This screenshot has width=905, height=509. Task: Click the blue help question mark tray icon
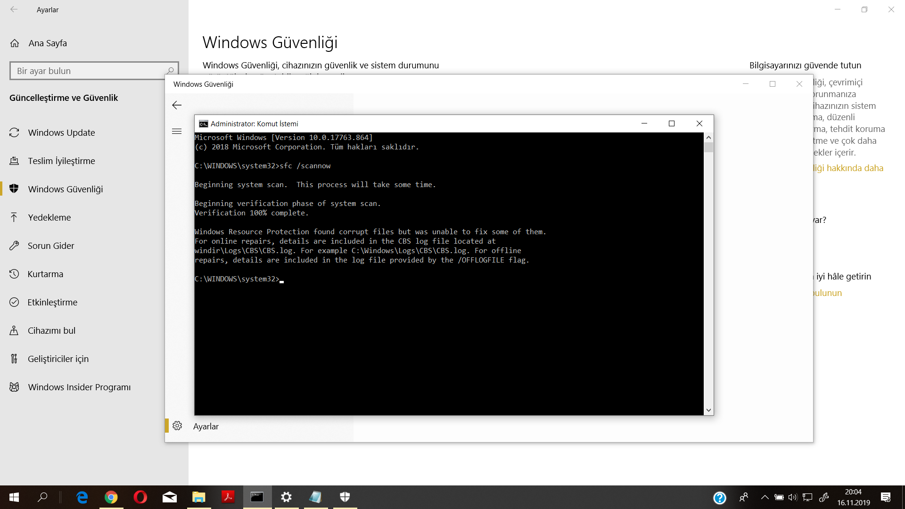tap(720, 498)
